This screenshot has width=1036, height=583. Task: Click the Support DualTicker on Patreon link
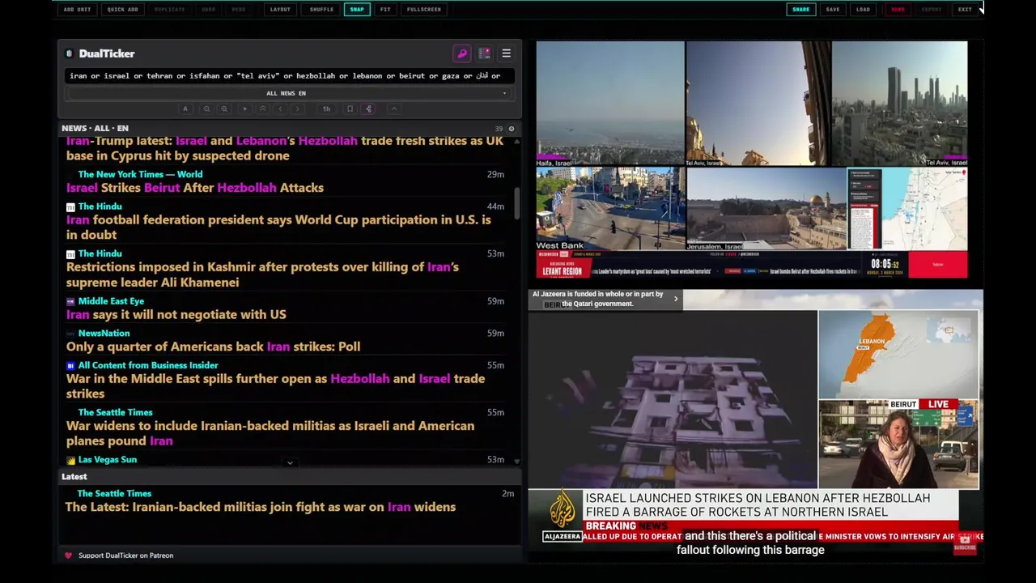click(x=125, y=555)
